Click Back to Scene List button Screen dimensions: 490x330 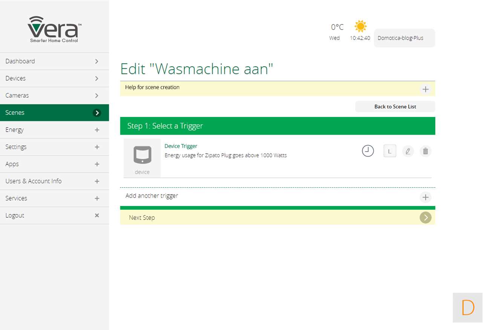[395, 107]
